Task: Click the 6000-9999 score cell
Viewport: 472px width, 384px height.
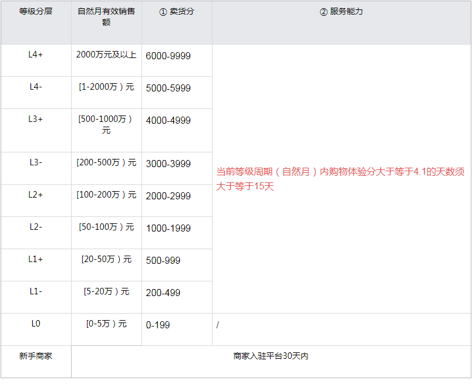Action: pos(168,56)
